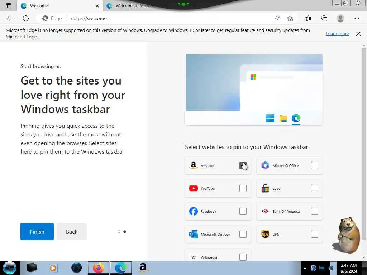Viewport: 367px width, 275px height.
Task: Open the media player taskbar icon
Action: click(x=53, y=268)
